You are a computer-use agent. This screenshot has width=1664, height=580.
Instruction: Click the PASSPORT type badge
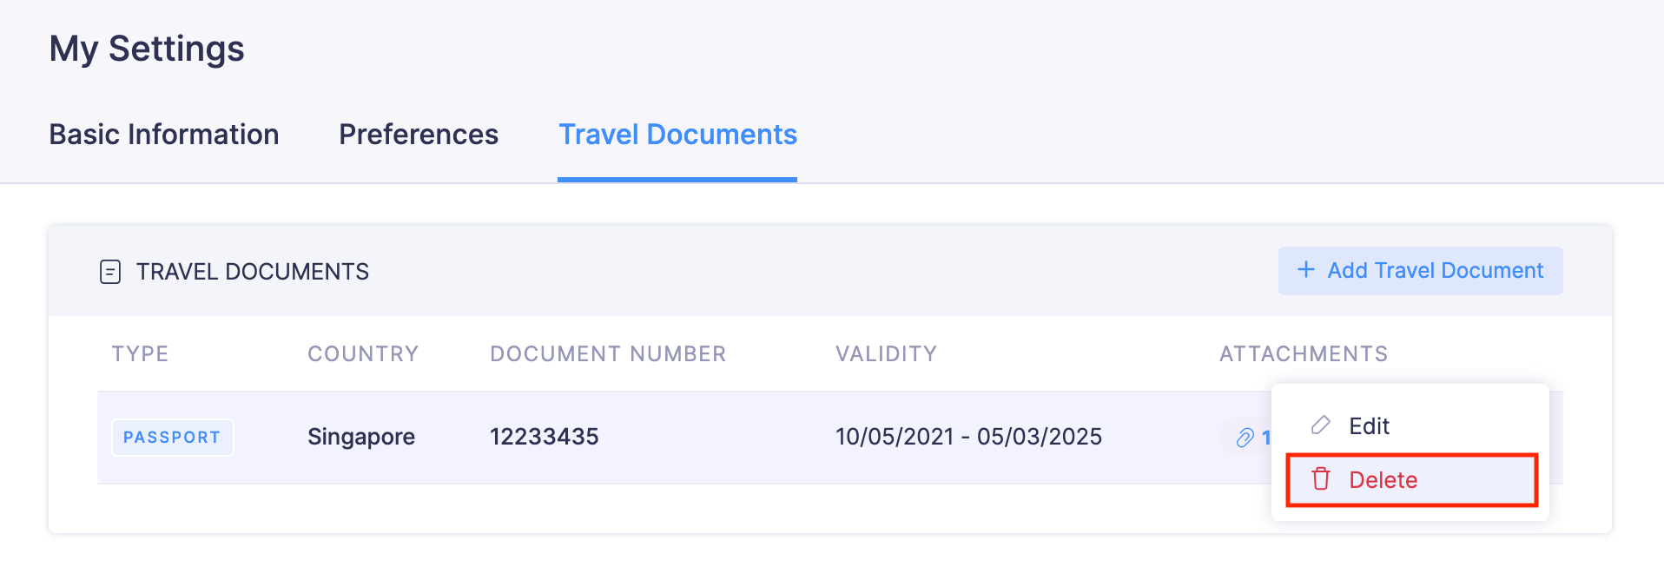(x=172, y=438)
